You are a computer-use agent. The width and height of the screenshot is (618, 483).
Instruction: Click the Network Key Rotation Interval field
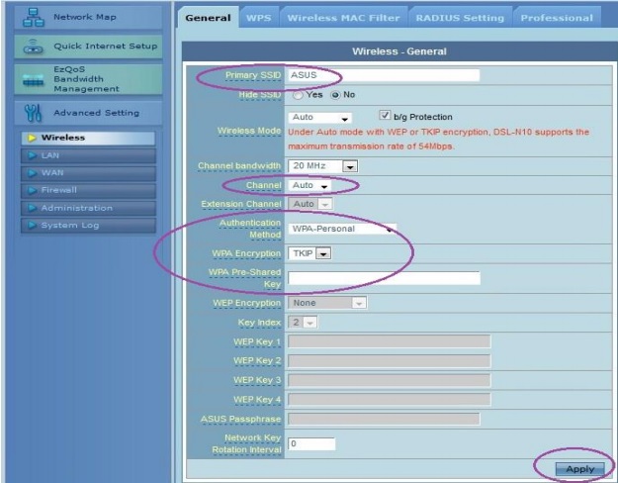[x=311, y=444]
